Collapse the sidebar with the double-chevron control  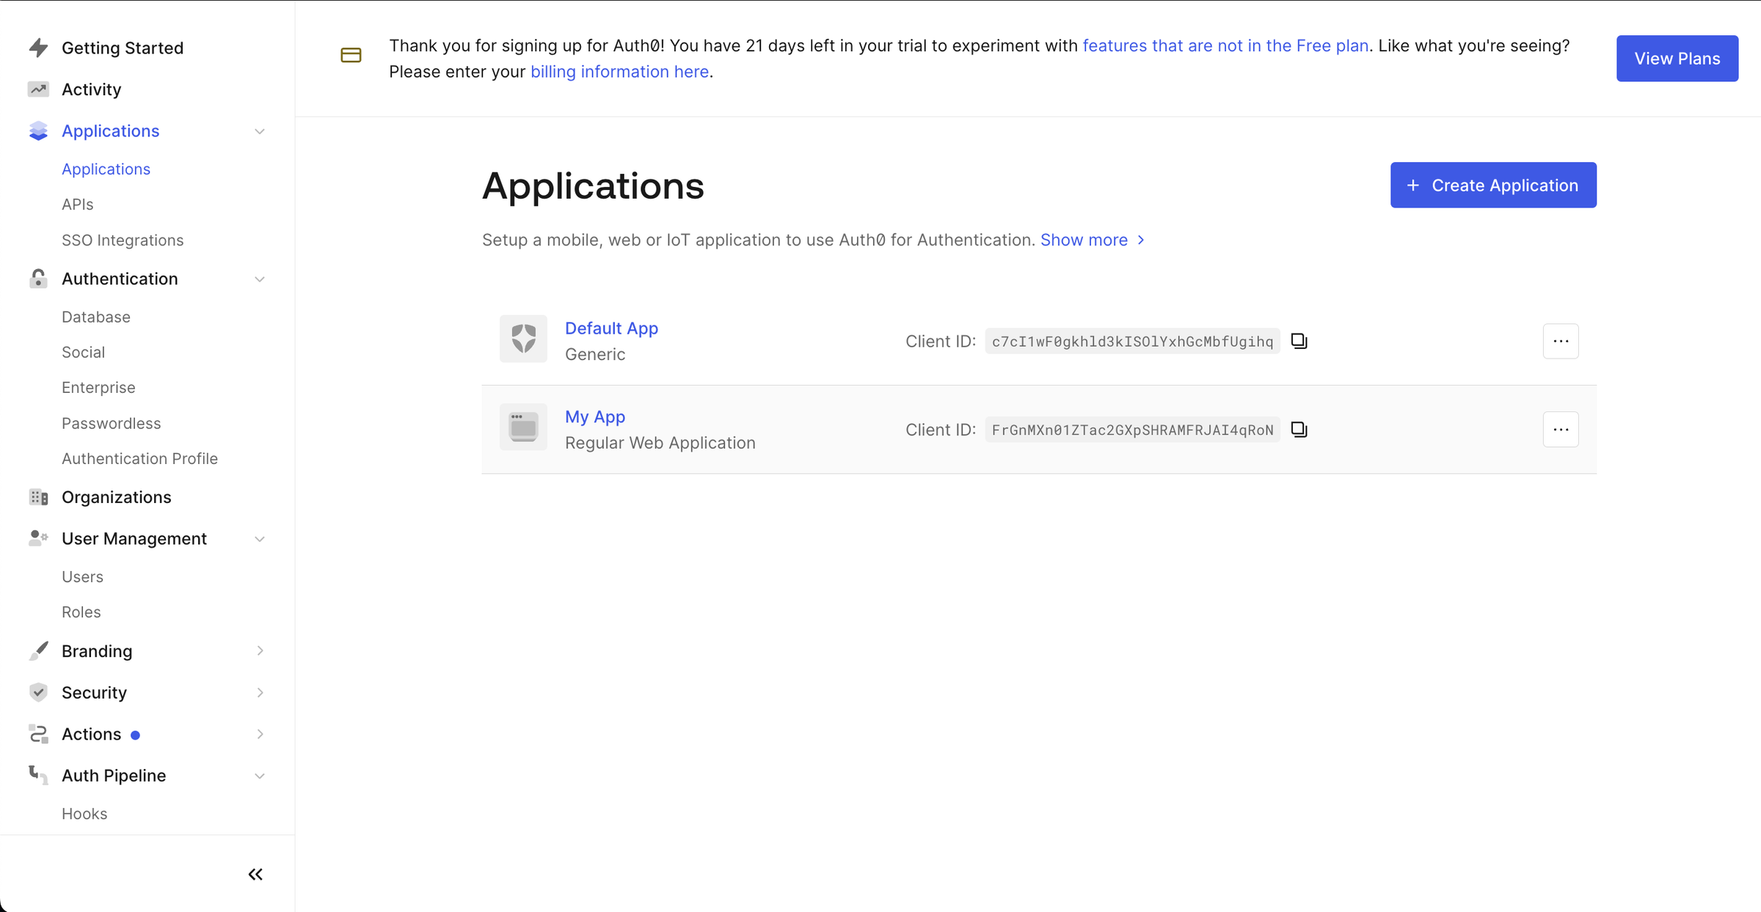tap(255, 874)
